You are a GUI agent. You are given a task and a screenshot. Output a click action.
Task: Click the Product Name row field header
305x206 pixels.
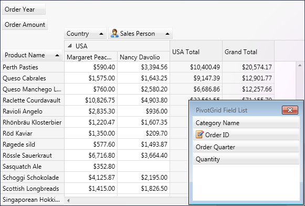pyautogui.click(x=32, y=55)
